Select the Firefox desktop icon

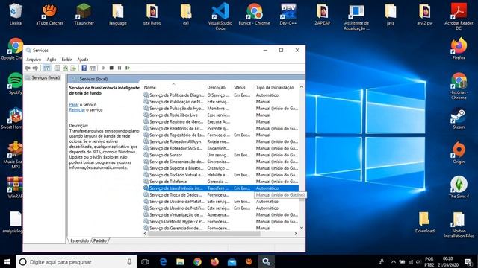coord(459,48)
